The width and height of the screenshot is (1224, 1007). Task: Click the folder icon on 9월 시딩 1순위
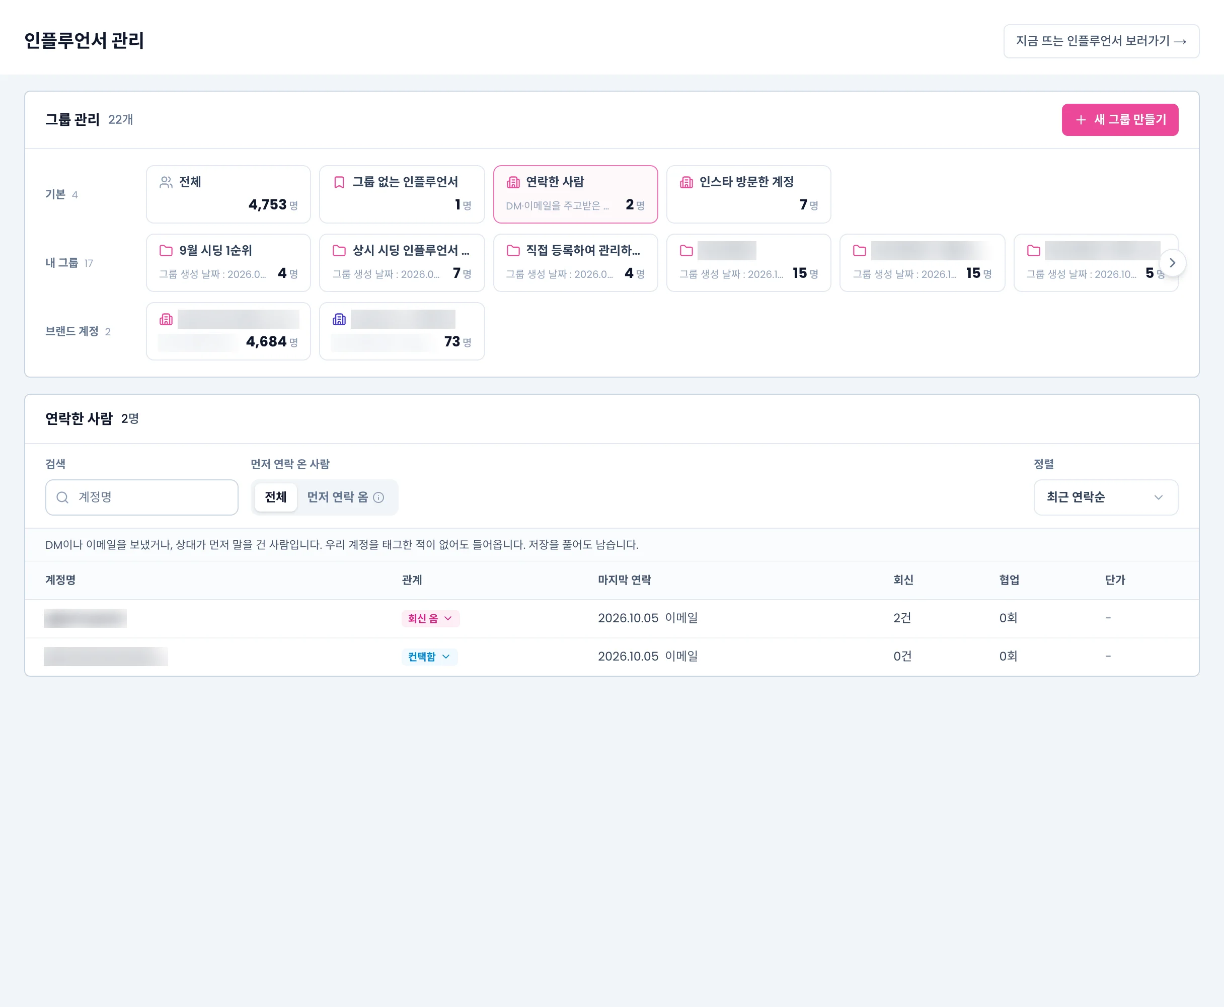166,251
